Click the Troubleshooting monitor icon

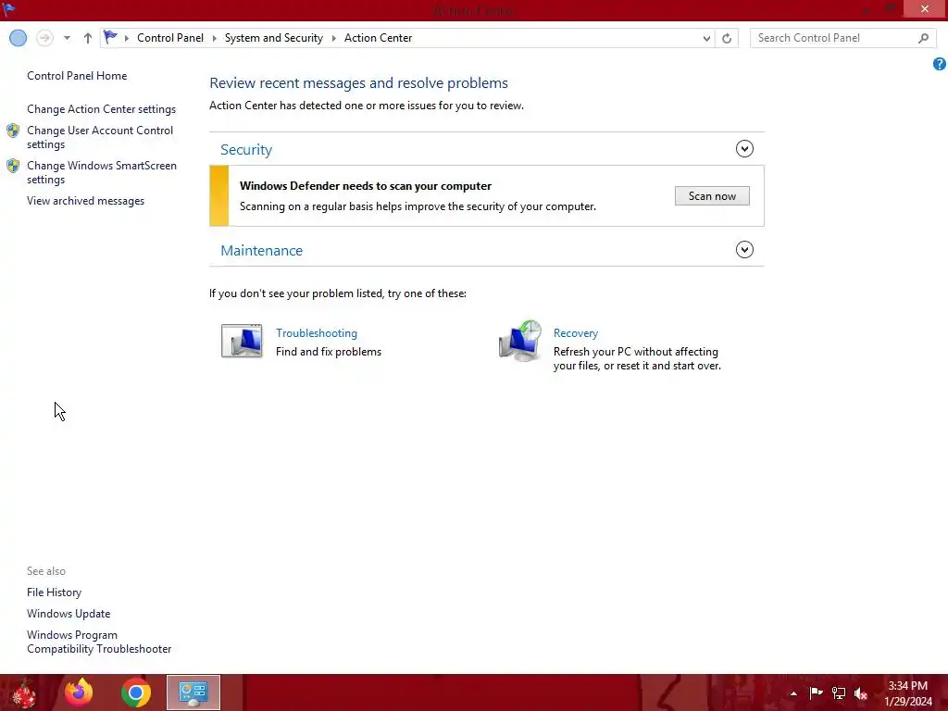point(242,341)
